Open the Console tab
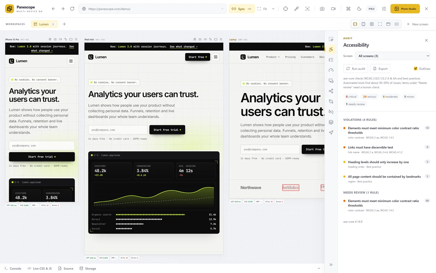Image resolution: width=436 pixels, height=273 pixels. pyautogui.click(x=13, y=268)
